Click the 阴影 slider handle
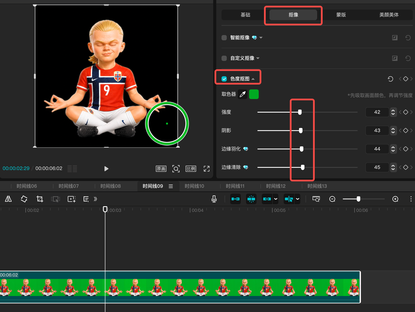The height and width of the screenshot is (312, 415). [x=301, y=131]
